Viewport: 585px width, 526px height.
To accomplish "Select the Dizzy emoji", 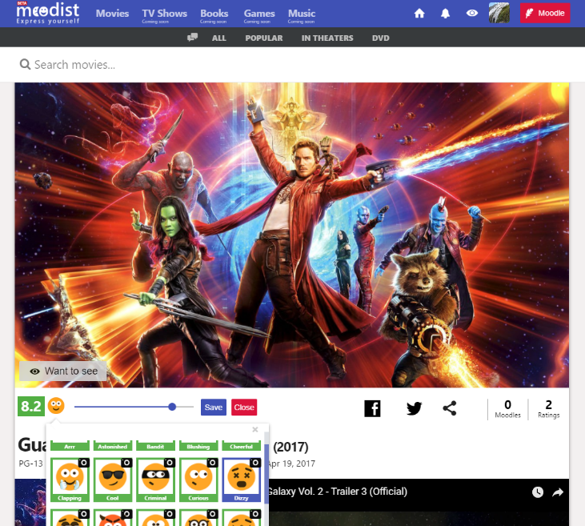I will 242,480.
